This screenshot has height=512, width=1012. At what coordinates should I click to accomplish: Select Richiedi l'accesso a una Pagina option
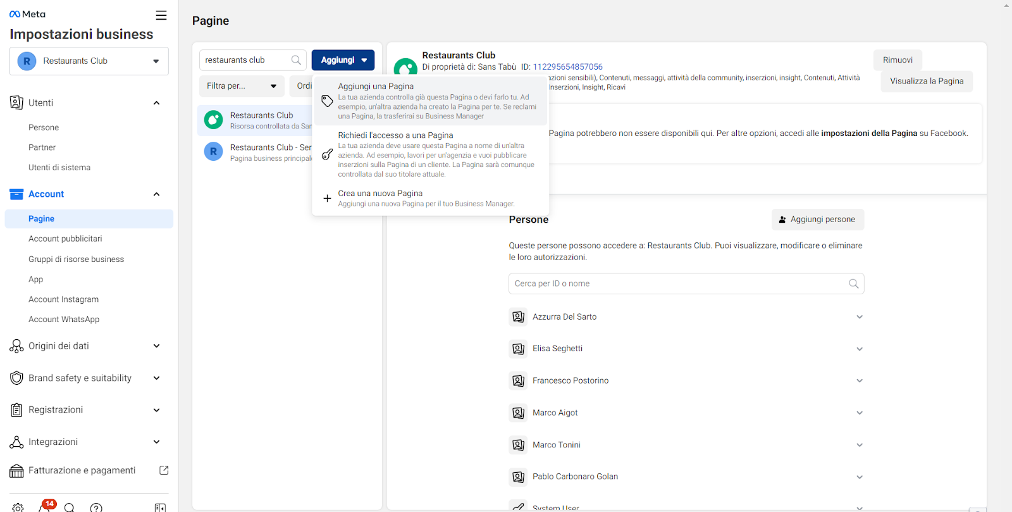[x=430, y=154]
